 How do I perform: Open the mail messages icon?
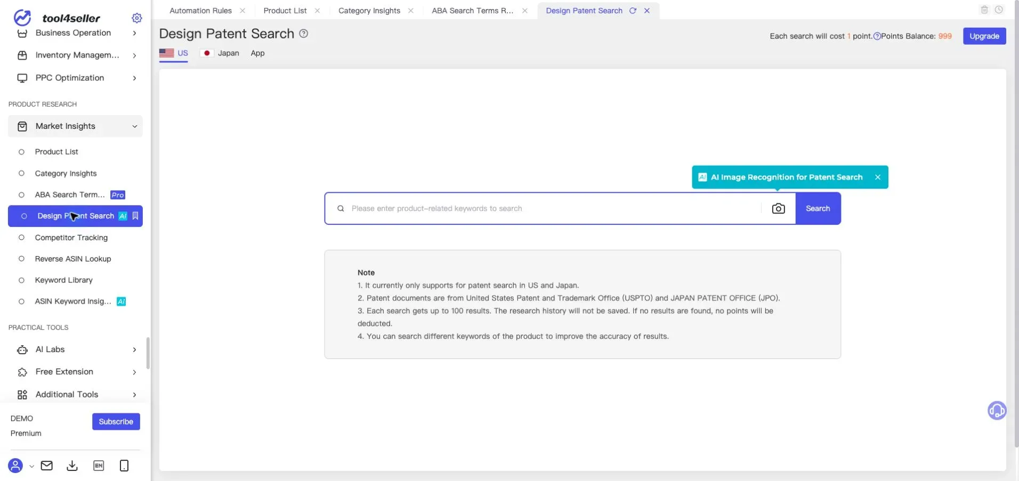point(47,466)
